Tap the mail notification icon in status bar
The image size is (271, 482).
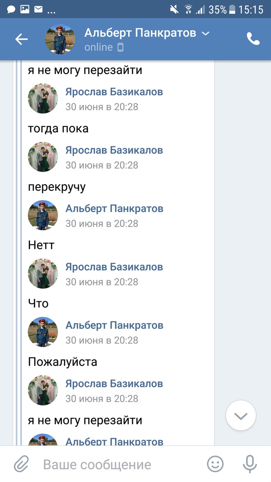tap(38, 9)
